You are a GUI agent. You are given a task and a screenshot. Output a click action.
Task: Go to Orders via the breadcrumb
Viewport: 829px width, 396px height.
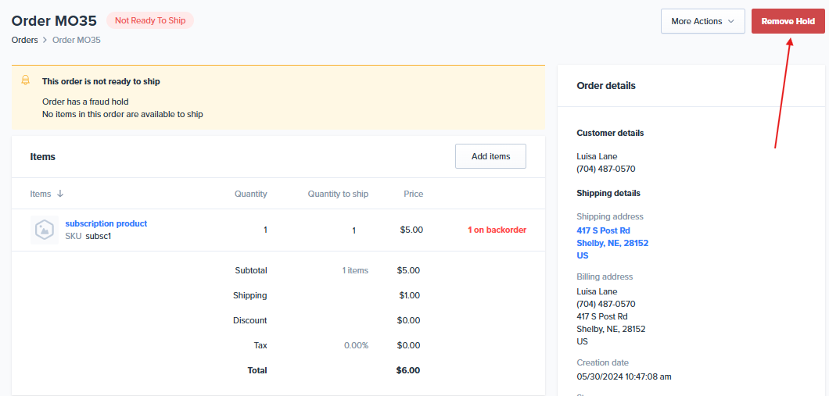click(x=24, y=40)
